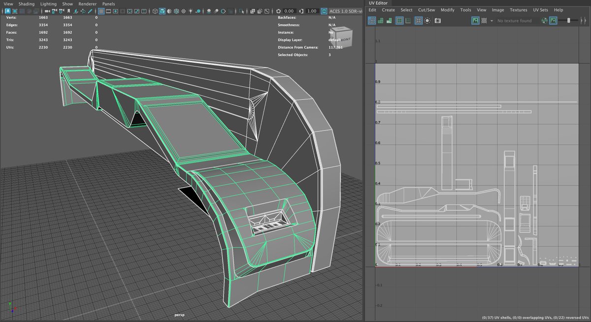Open the Textures menu
The height and width of the screenshot is (322, 591).
click(518, 10)
